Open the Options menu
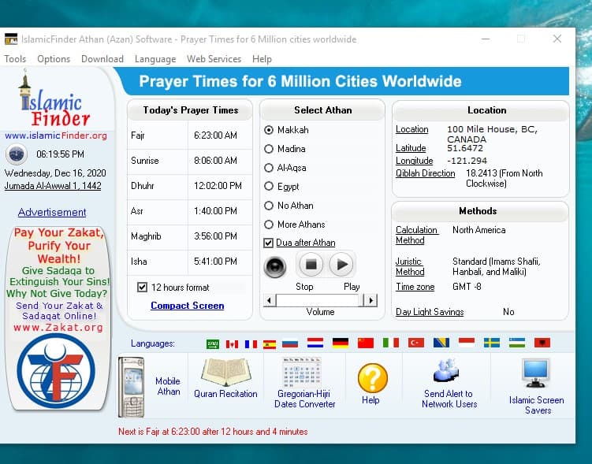The height and width of the screenshot is (464, 592). click(54, 59)
